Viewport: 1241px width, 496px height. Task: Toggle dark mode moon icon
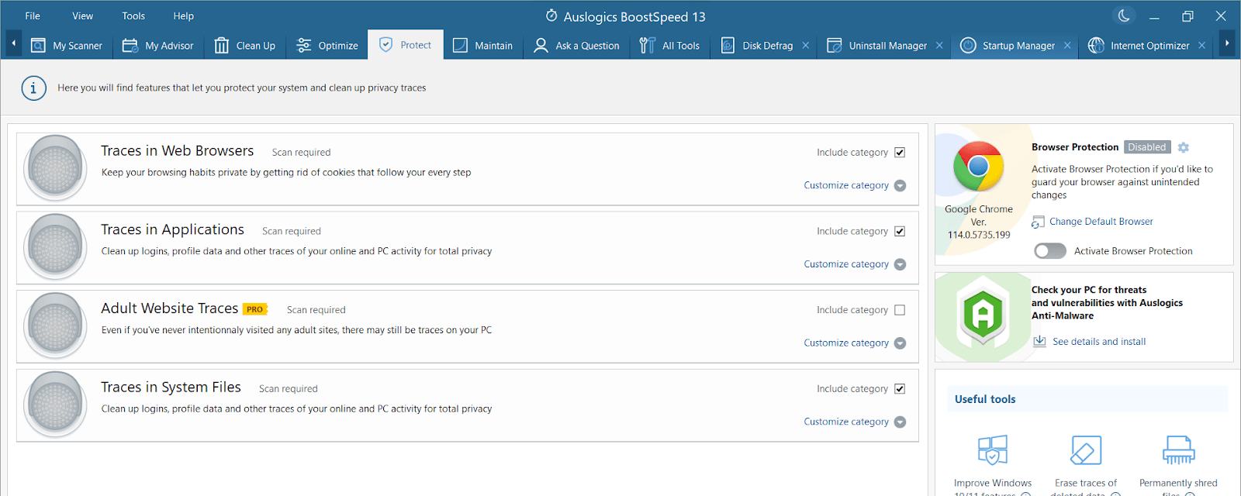pos(1123,15)
